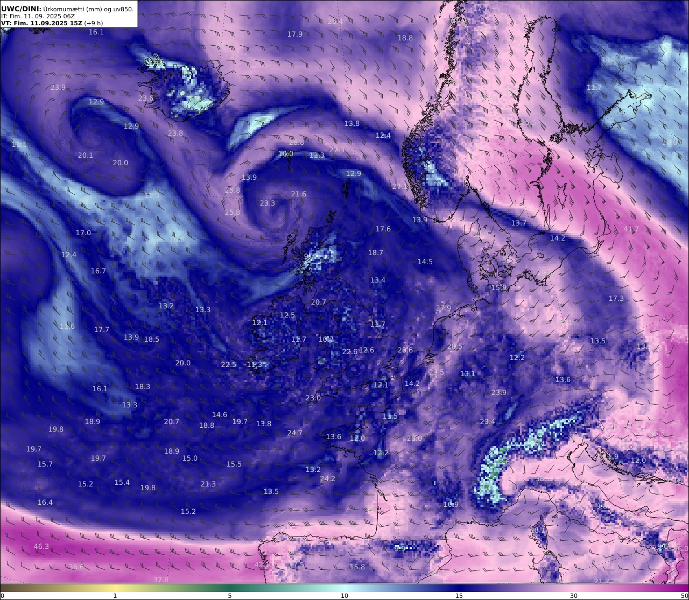
Task: Click the 27.9 value near the Netherlands coast
Action: click(443, 308)
